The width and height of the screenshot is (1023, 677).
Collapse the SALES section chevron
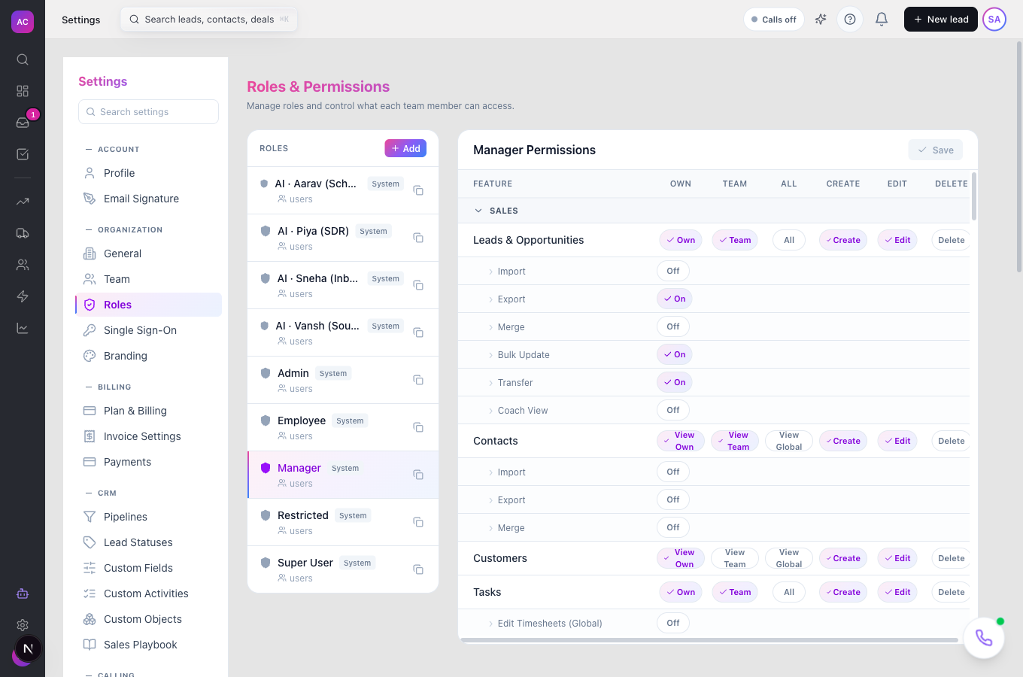click(478, 211)
